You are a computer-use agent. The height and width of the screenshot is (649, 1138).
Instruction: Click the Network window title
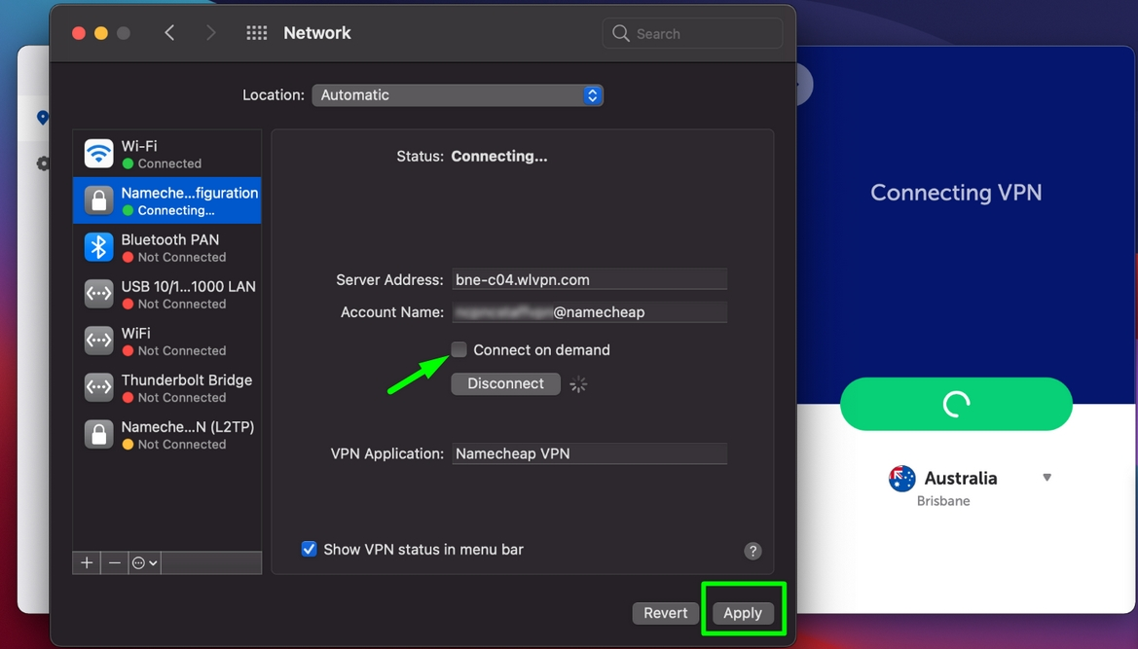(x=317, y=33)
